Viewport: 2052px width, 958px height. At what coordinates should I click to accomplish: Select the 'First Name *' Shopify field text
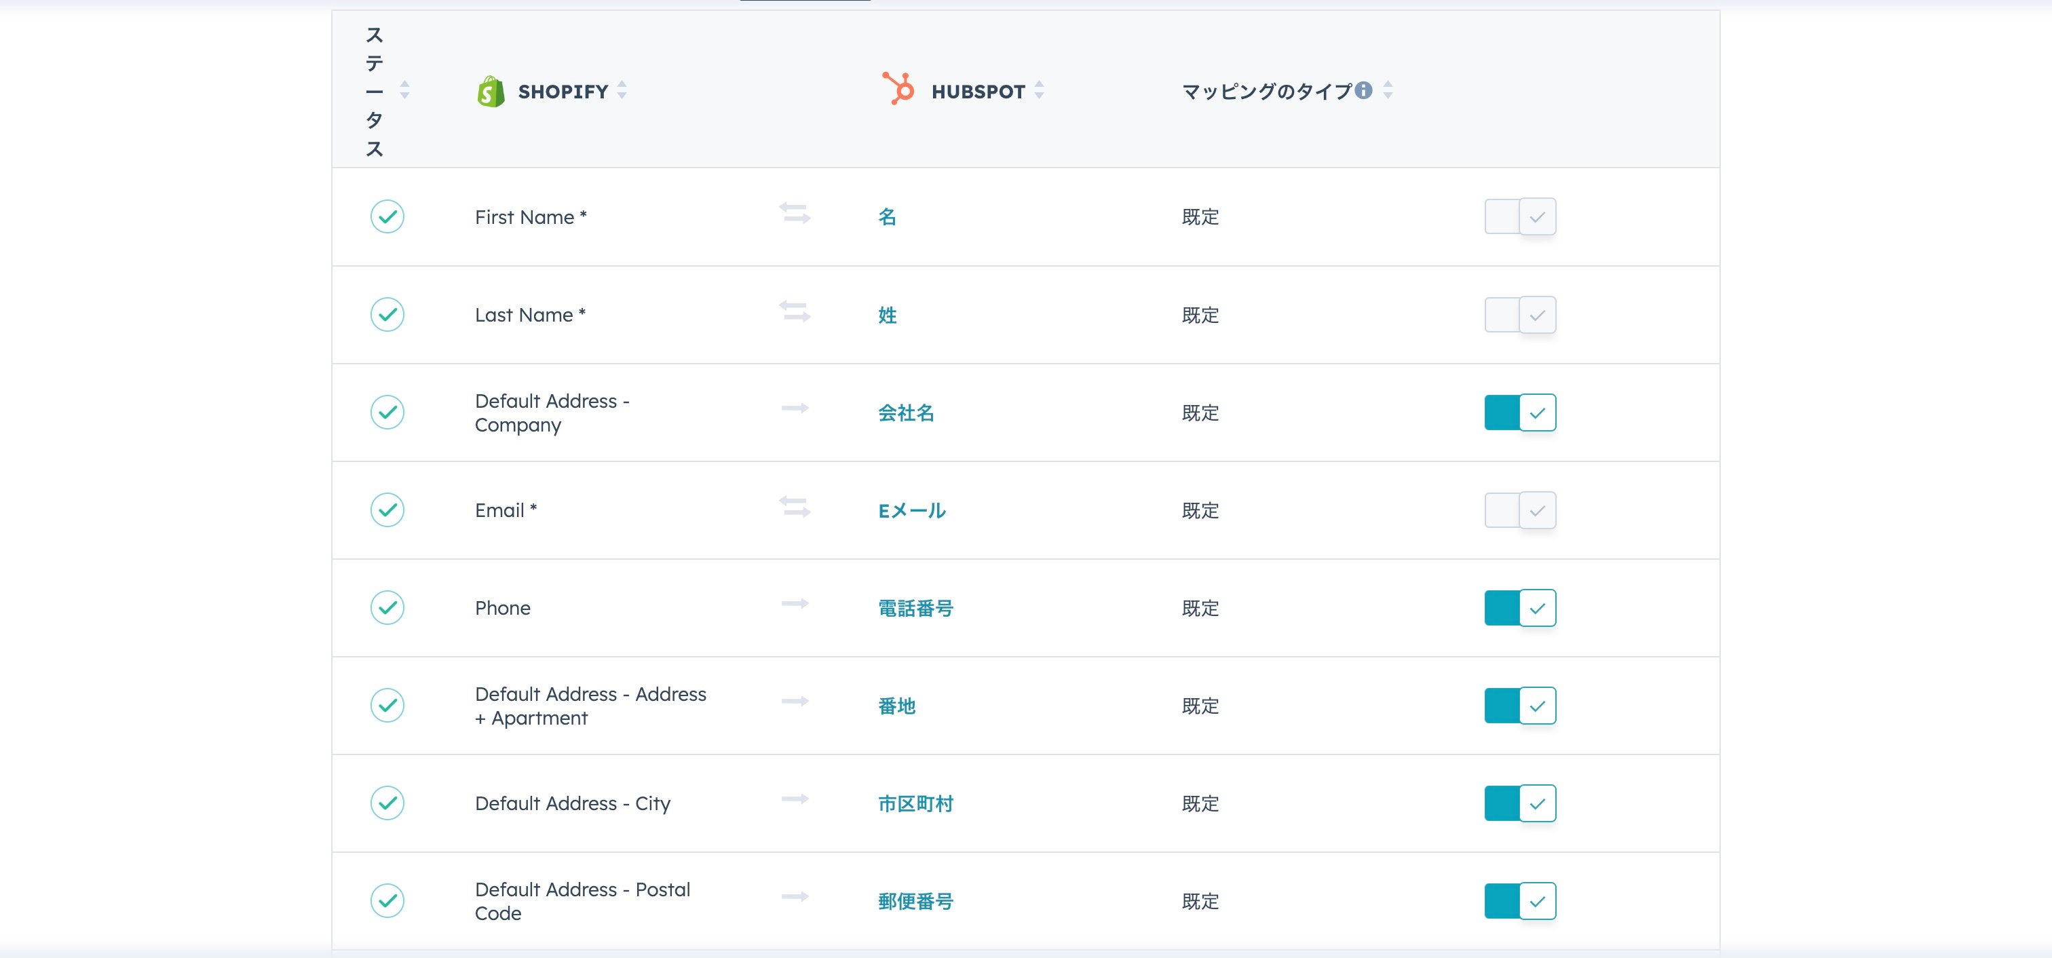[x=531, y=216]
